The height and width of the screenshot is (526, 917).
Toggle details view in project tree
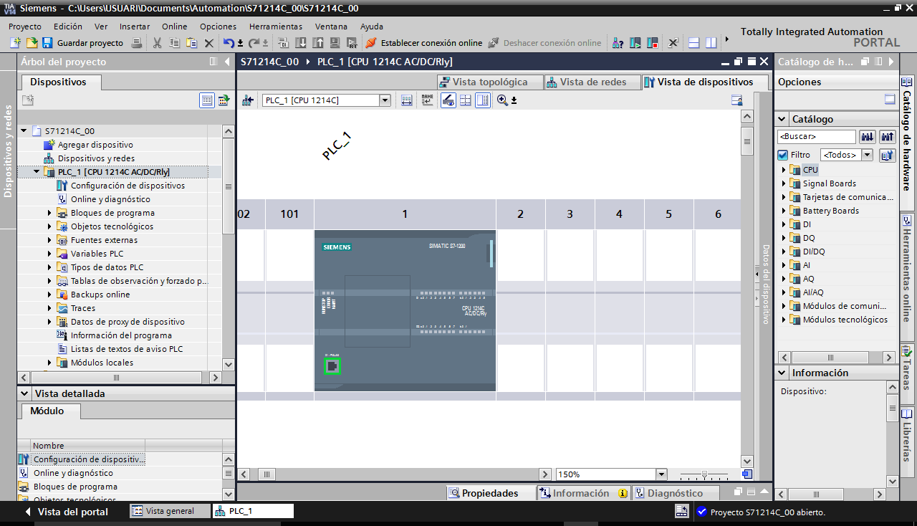(x=207, y=100)
